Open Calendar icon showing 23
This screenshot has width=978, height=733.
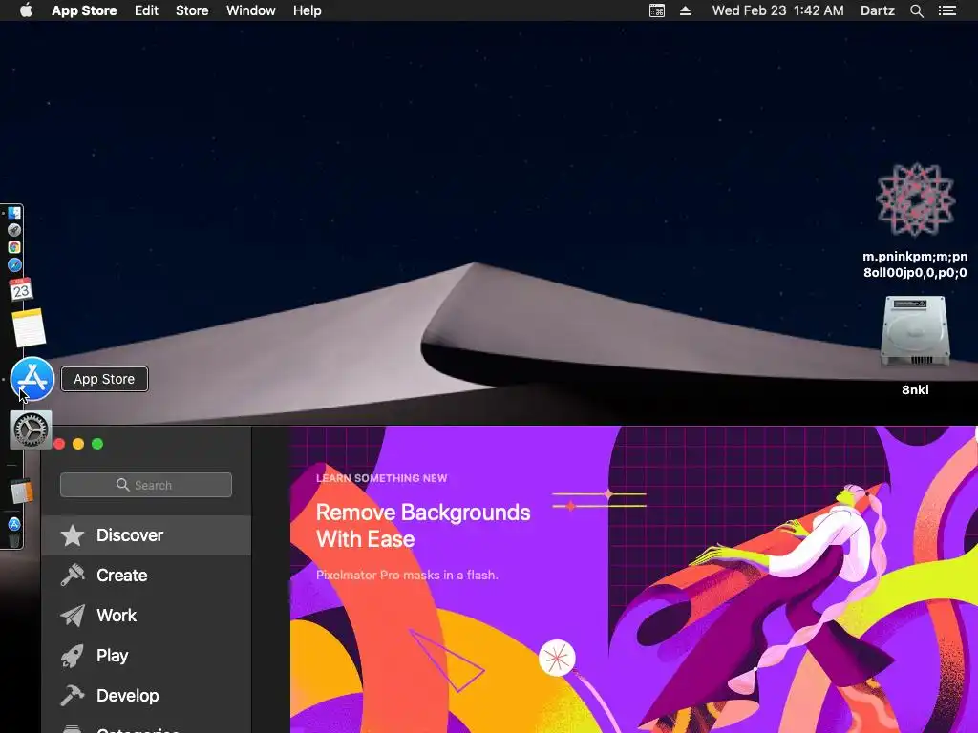pyautogui.click(x=21, y=289)
